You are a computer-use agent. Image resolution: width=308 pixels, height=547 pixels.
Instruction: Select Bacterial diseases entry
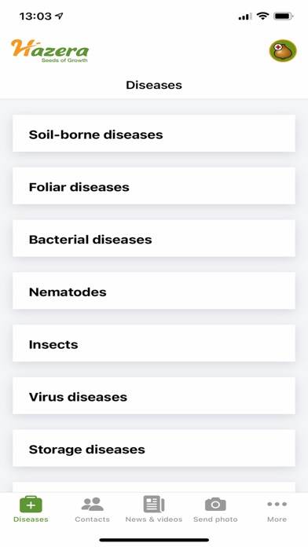pyautogui.click(x=154, y=238)
